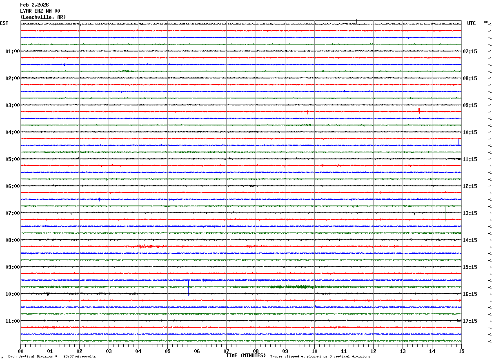The image size is (494, 362).
Task: Select the 03:00 CST row label
Action: (x=13, y=105)
